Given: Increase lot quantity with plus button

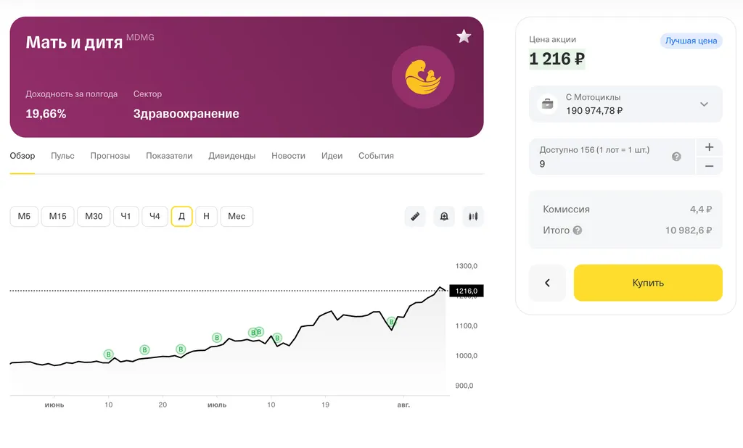Looking at the screenshot, I should point(709,147).
